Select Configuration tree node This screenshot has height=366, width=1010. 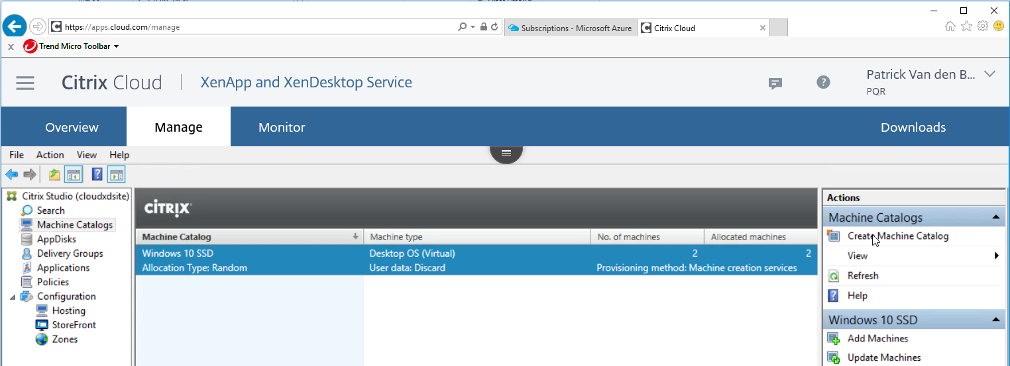tap(66, 297)
